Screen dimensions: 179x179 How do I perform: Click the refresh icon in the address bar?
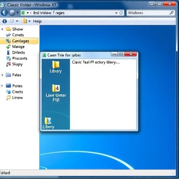pyautogui.click(x=121, y=13)
